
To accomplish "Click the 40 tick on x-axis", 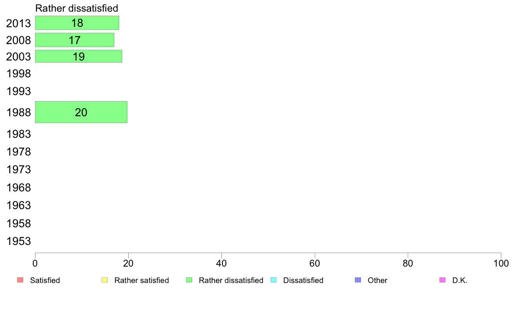I will (222, 263).
